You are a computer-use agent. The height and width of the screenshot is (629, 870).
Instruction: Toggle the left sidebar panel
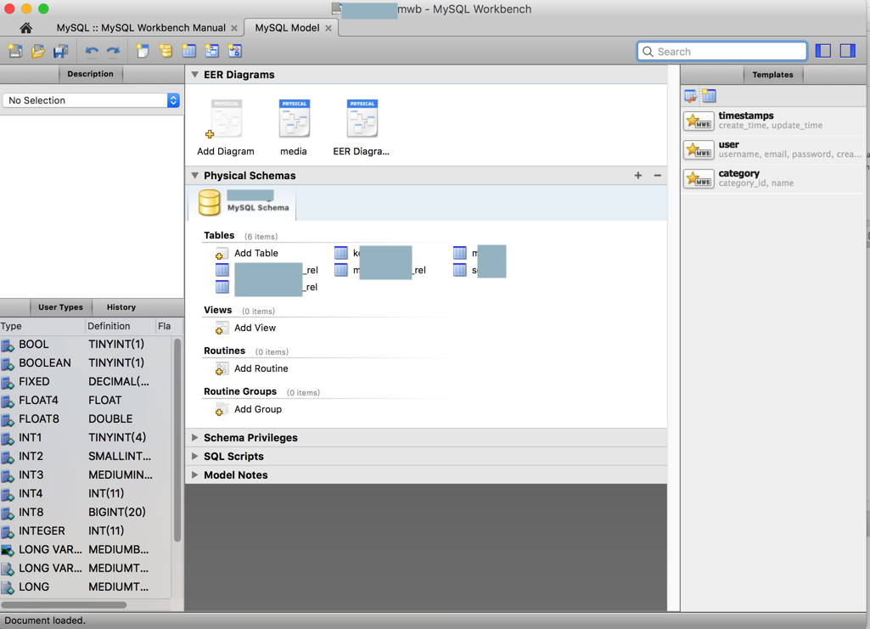click(823, 51)
